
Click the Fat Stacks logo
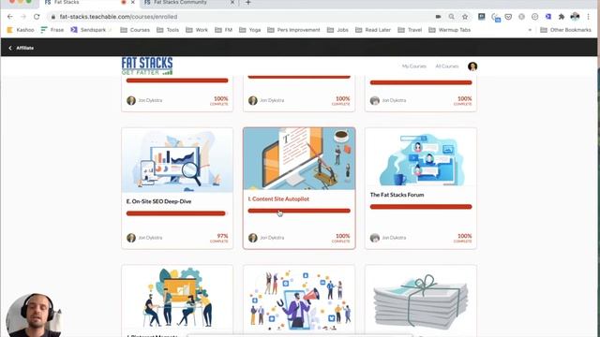tap(147, 66)
